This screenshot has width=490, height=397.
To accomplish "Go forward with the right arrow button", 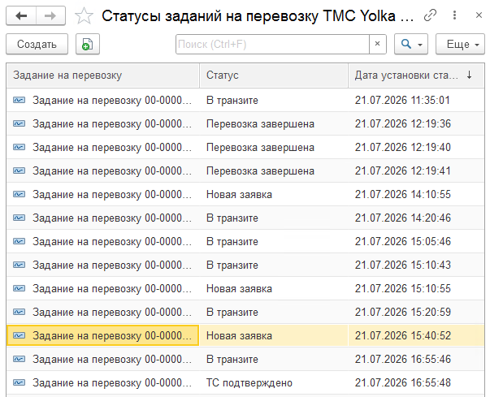I will pos(50,15).
